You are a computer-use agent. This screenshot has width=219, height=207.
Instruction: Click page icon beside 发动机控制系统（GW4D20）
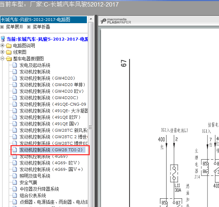click(x=15, y=78)
